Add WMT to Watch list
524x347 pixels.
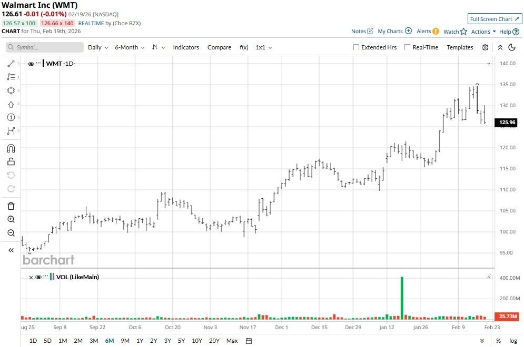coord(455,32)
